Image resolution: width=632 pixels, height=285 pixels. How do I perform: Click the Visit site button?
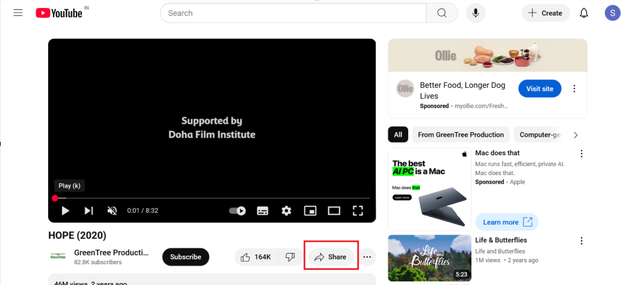(539, 89)
